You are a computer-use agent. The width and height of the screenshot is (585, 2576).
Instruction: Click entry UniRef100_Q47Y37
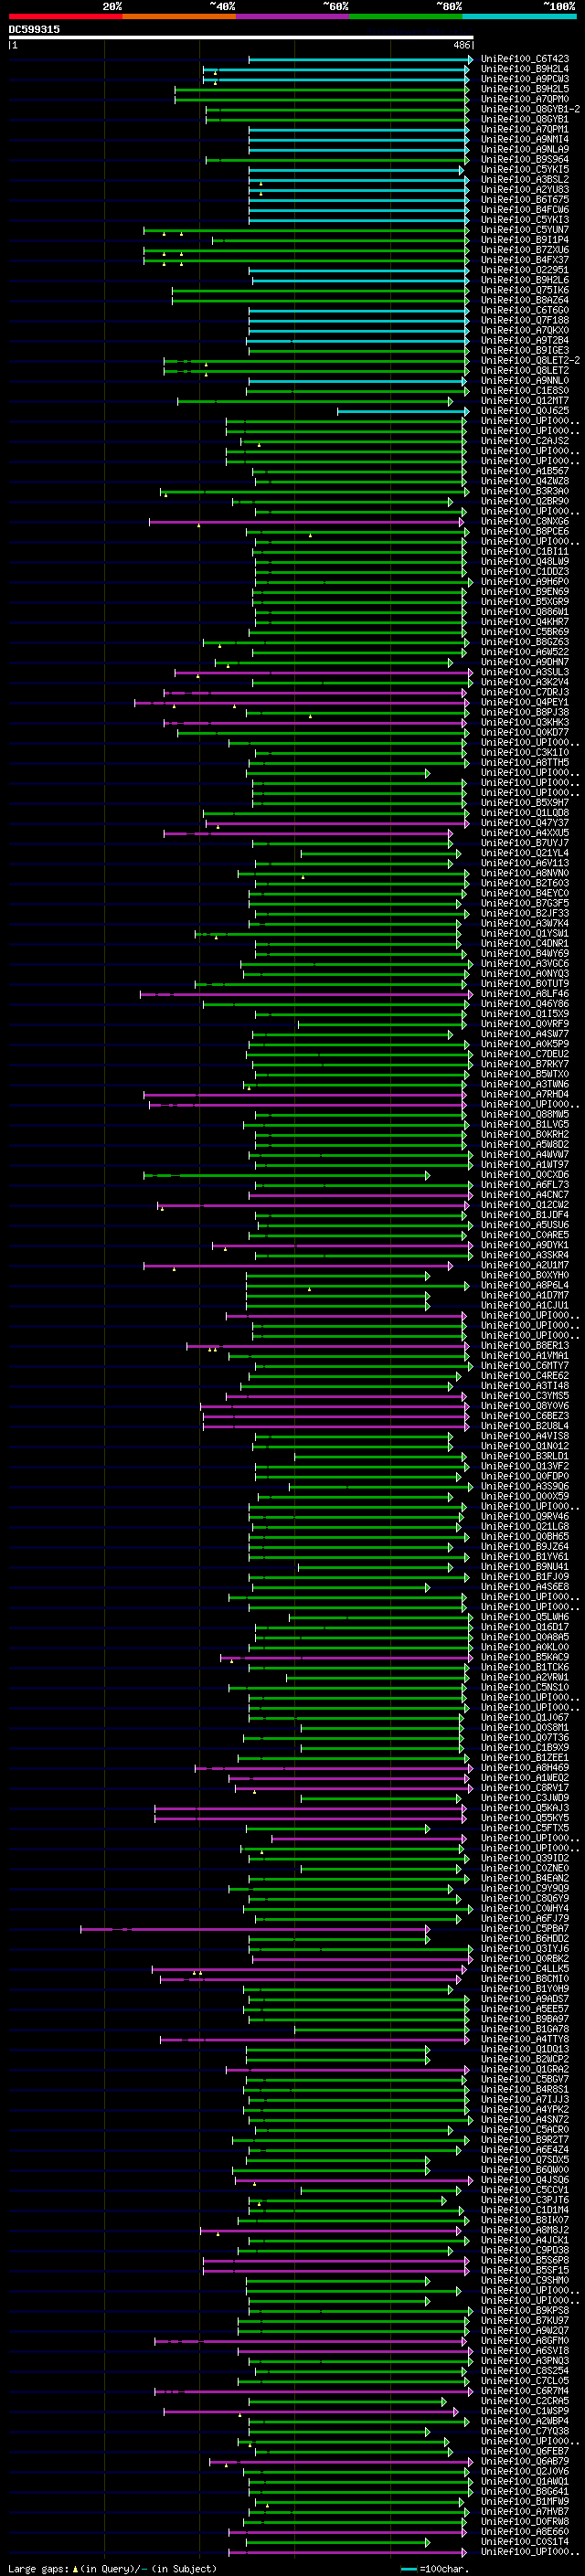pos(525,823)
